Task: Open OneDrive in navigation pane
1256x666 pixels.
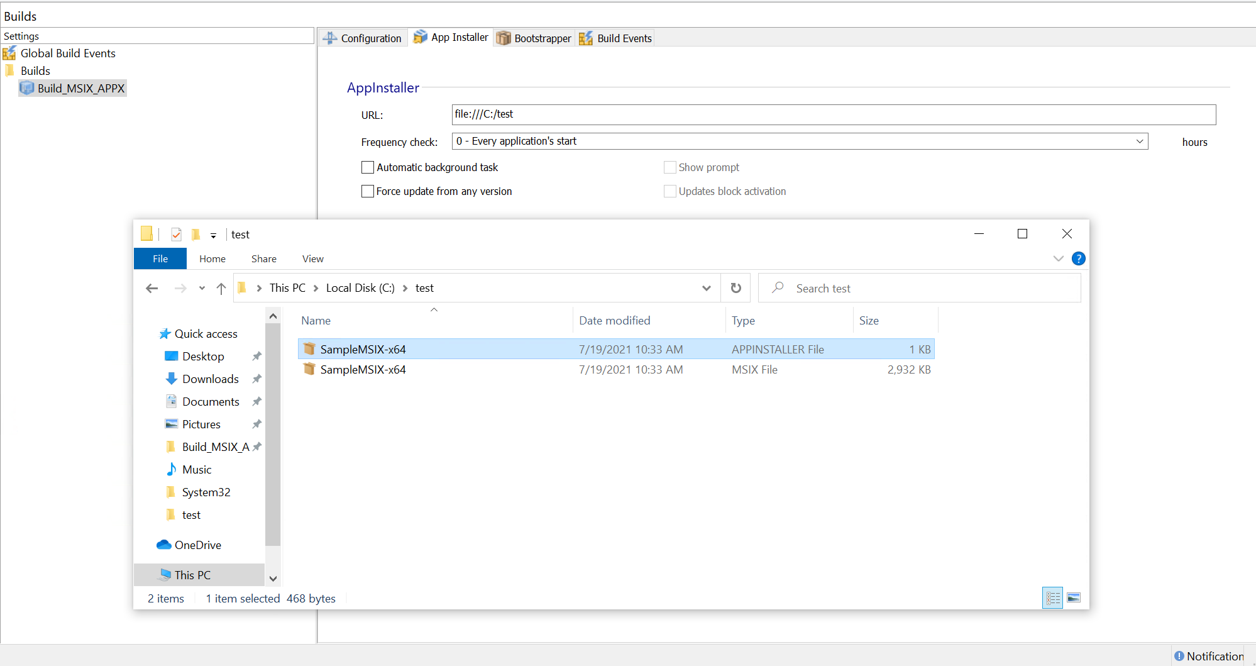Action: pyautogui.click(x=197, y=545)
